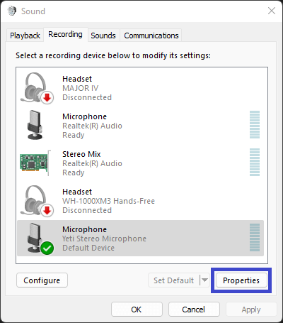Click the Sound speaker icon in title bar
Image resolution: width=283 pixels, height=323 pixels.
coord(12,11)
